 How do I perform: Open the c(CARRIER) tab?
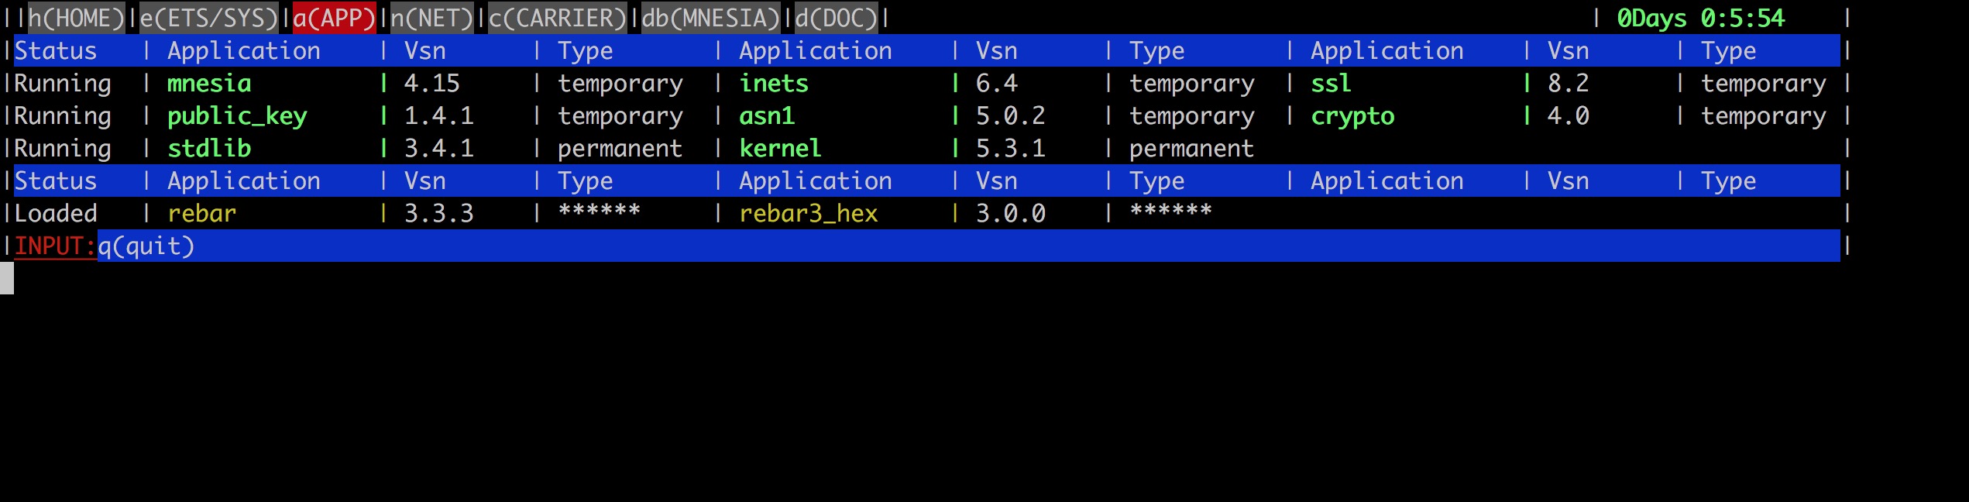[x=557, y=18]
